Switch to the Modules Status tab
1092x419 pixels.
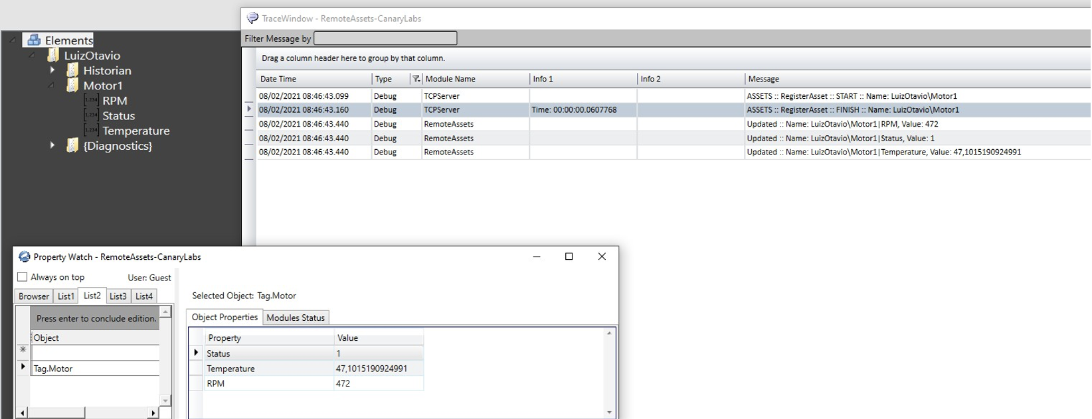point(296,318)
